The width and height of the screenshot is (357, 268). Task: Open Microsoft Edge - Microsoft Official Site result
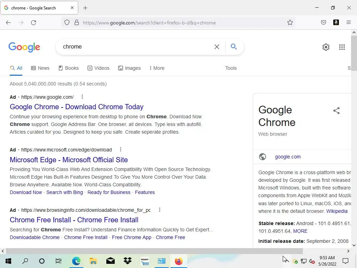click(x=69, y=160)
